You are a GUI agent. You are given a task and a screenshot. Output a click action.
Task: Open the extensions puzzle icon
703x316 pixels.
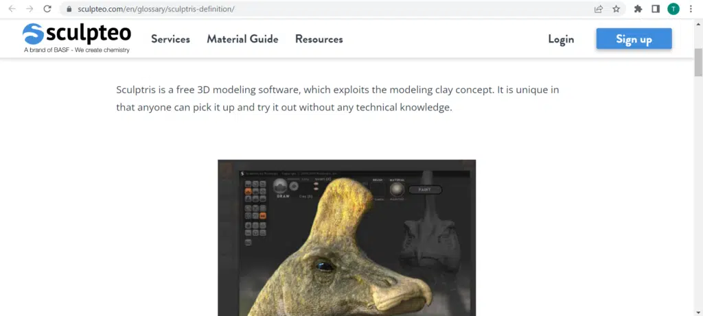638,9
